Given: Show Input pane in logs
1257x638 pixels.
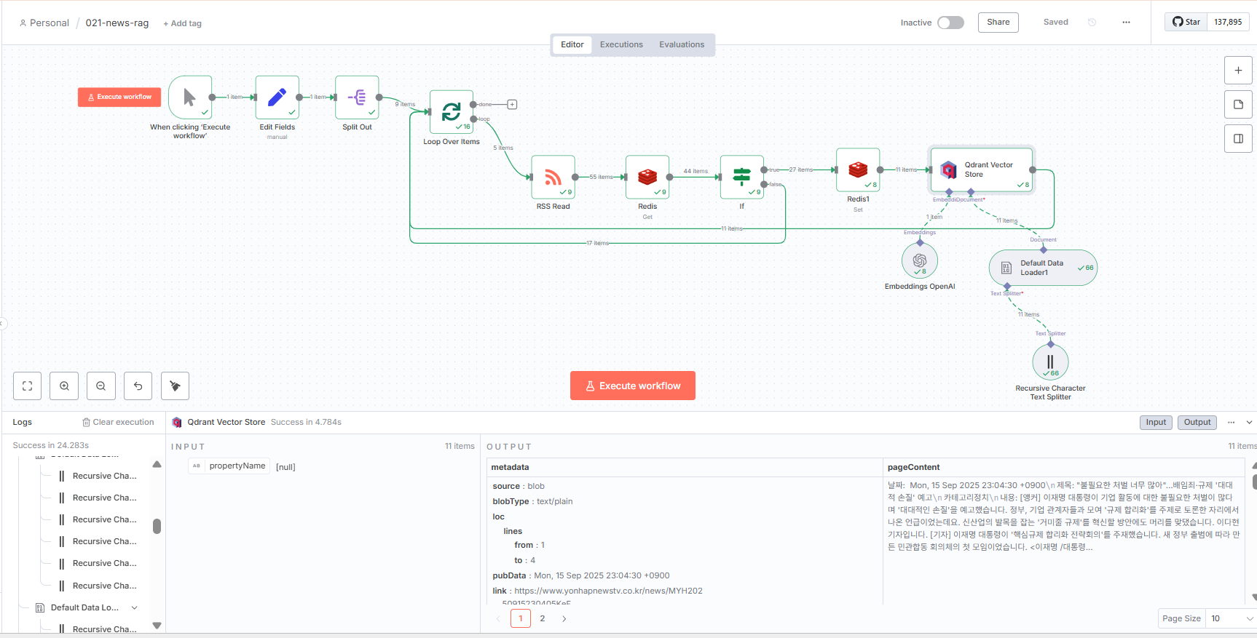Looking at the screenshot, I should (x=1156, y=422).
